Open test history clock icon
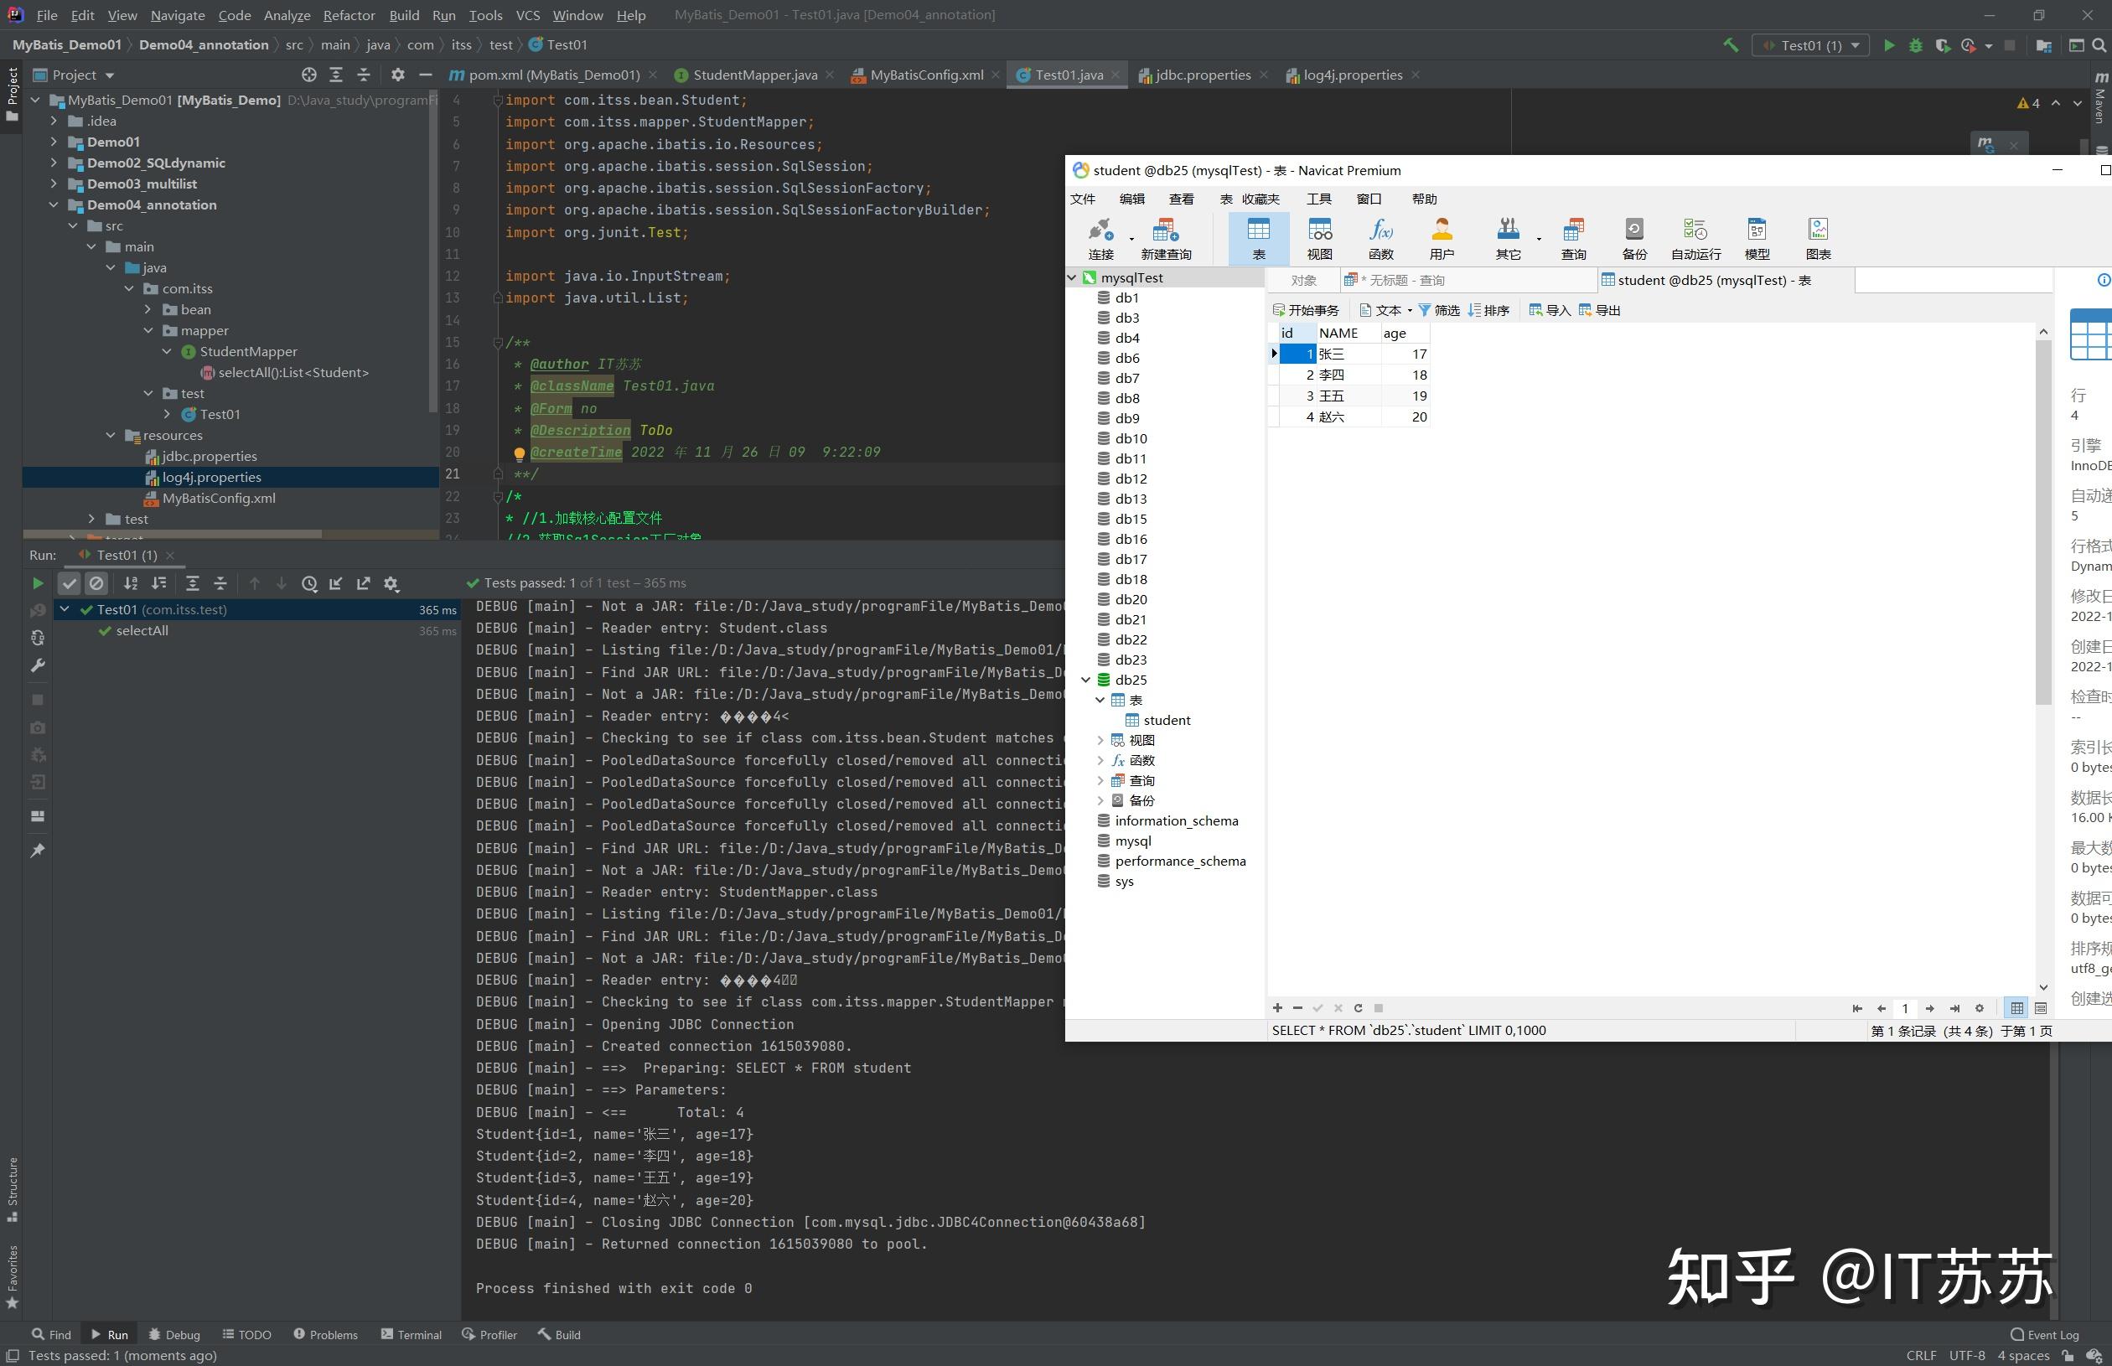This screenshot has width=2112, height=1366. click(308, 583)
